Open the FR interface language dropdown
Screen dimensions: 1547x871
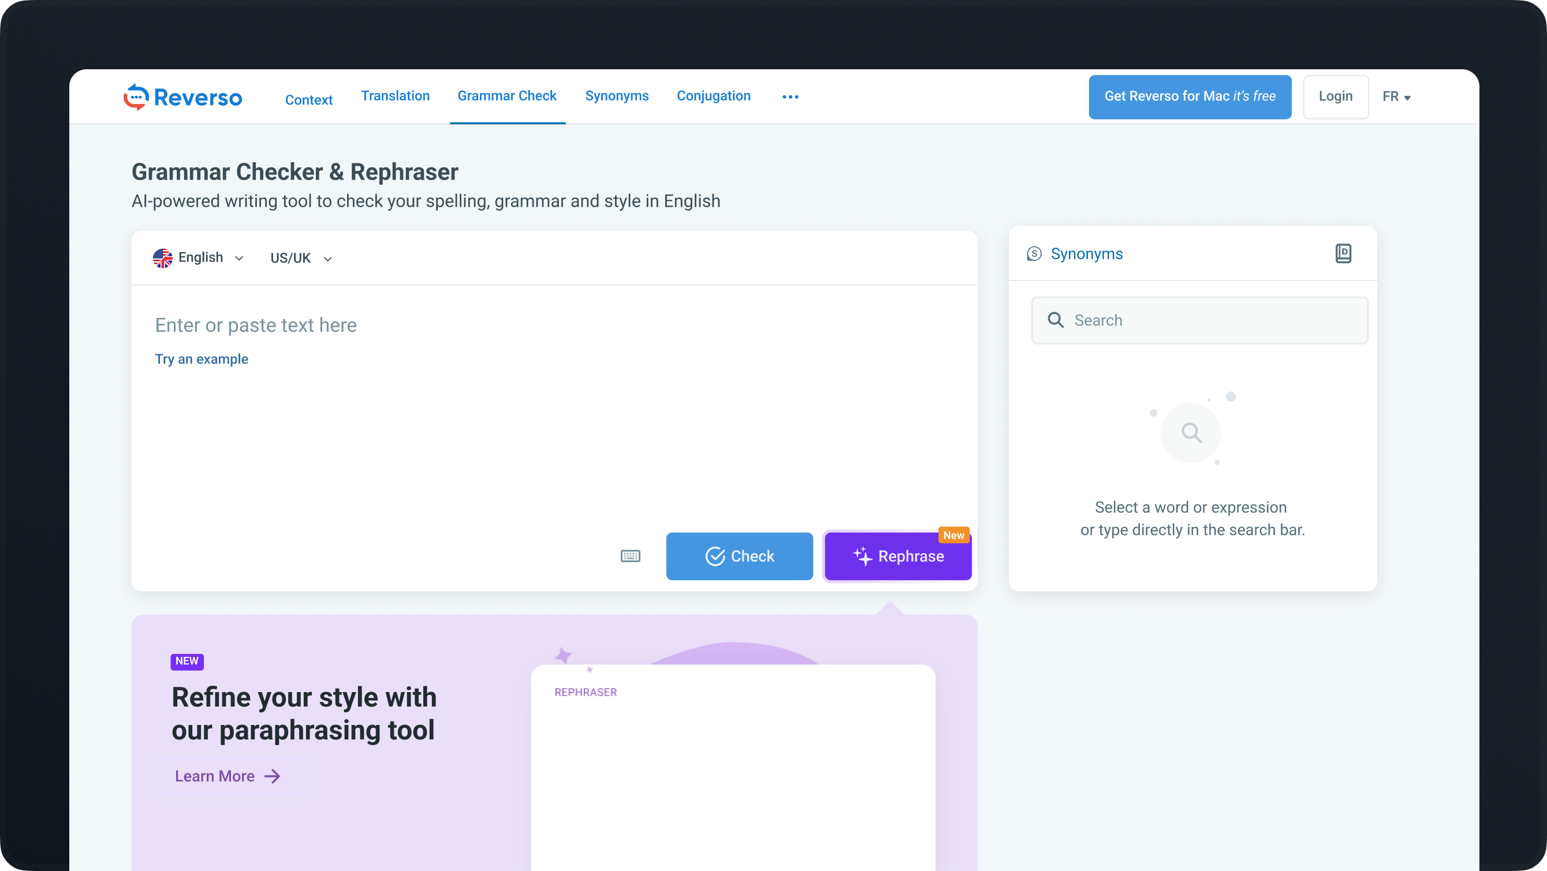pos(1396,96)
